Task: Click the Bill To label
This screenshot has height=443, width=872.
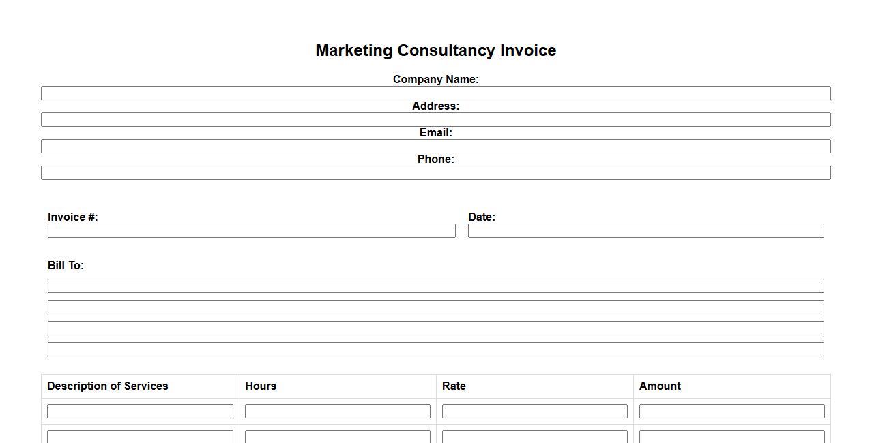Action: pyautogui.click(x=66, y=266)
